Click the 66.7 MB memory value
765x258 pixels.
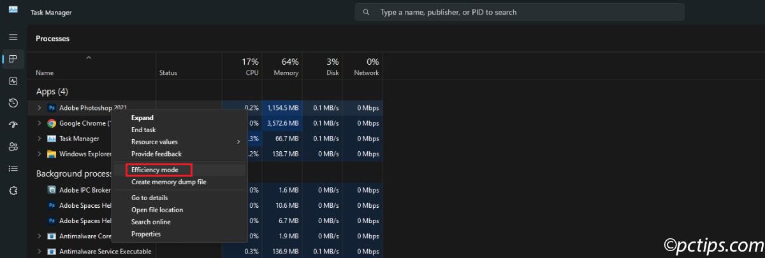coord(286,139)
